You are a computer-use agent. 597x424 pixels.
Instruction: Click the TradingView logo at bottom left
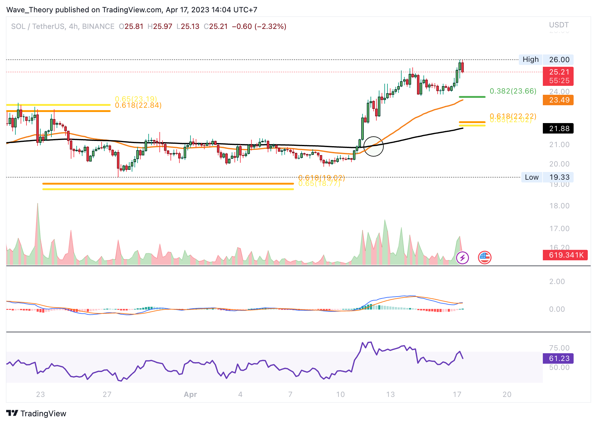tap(36, 413)
